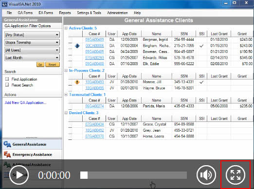254x189 pixels.
Task: Click the VisualGA.Net title bar app icon
Action: pos(4,4)
